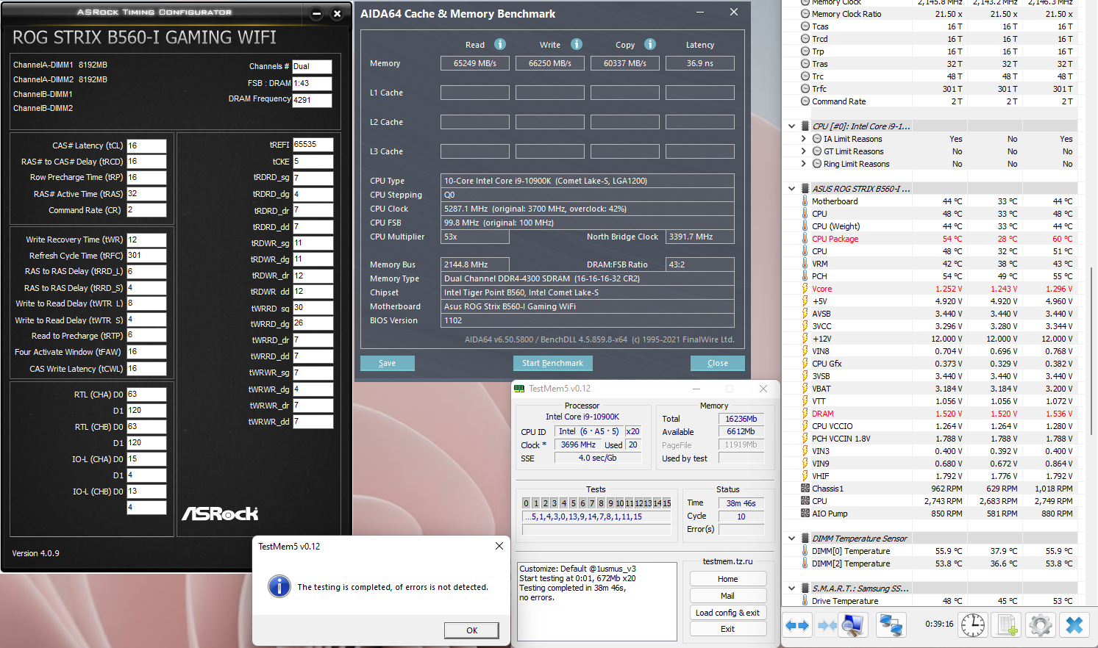The height and width of the screenshot is (648, 1098).
Task: Click the Exit button in TestMem5
Action: pos(728,629)
